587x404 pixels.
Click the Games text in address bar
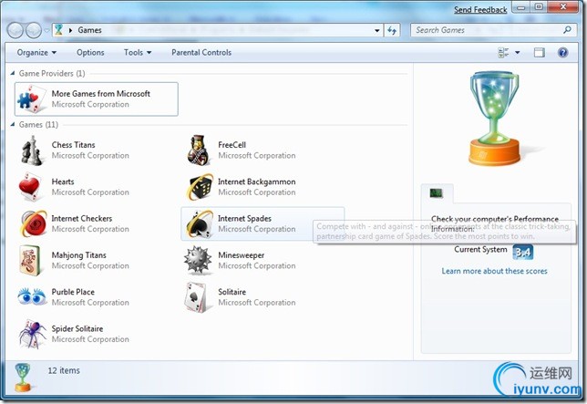click(x=90, y=30)
